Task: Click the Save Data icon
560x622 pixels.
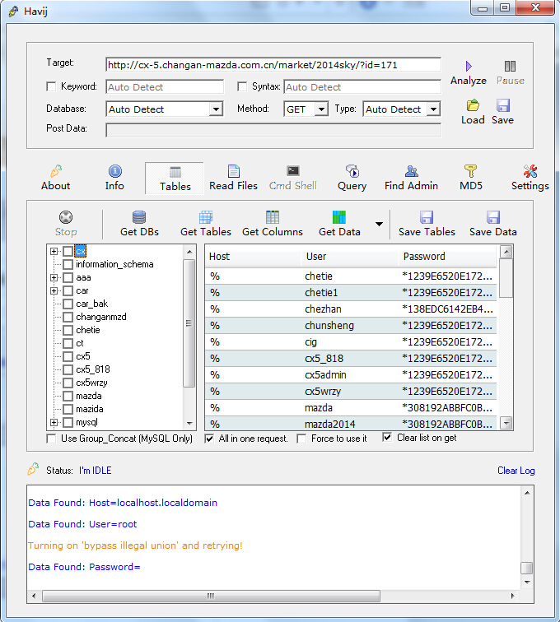Action: point(493,217)
